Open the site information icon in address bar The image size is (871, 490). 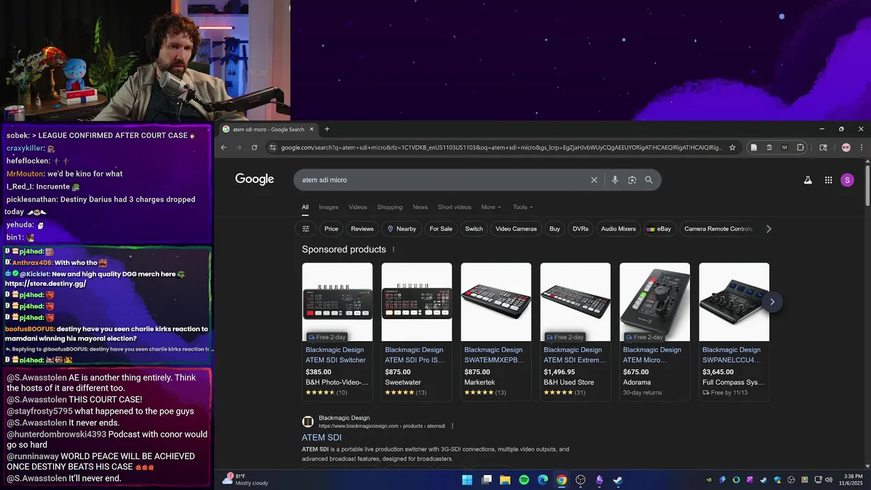272,148
